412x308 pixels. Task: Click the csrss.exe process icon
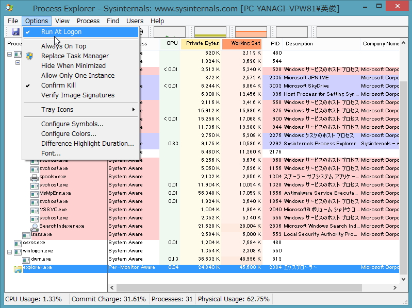click(18, 244)
